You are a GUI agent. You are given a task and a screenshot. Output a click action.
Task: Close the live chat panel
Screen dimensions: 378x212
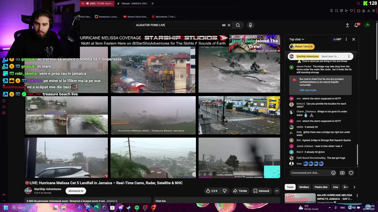pyautogui.click(x=353, y=39)
